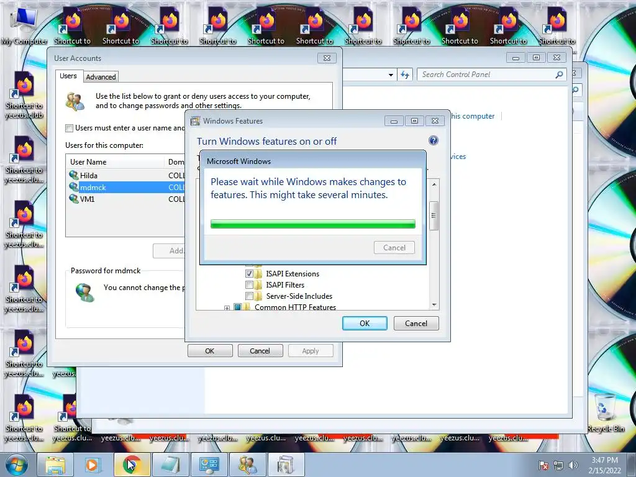The width and height of the screenshot is (636, 477).
Task: Check the Server-Side Includes checkbox
Action: pyautogui.click(x=249, y=296)
